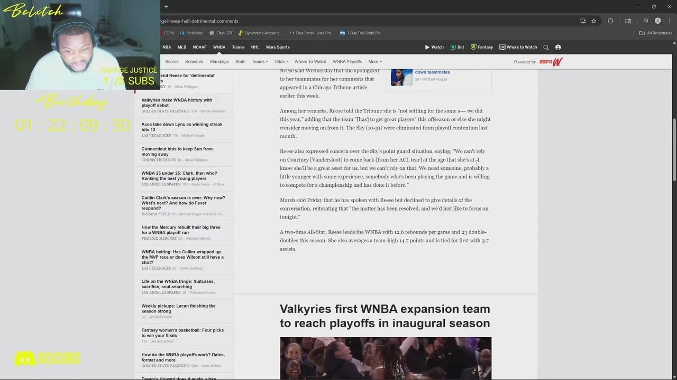Click the install app icon in address bar

[583, 21]
